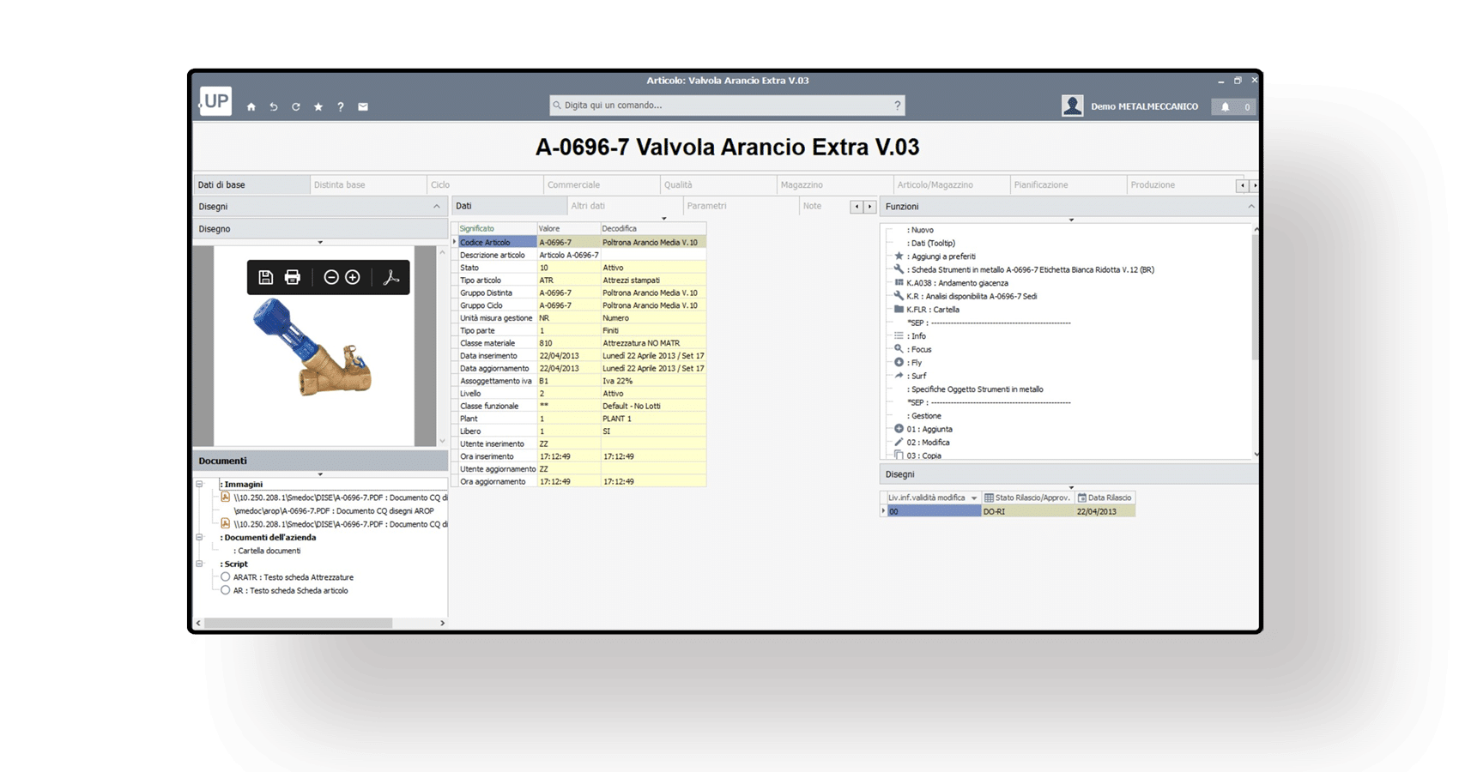Select the AR Testo scheda Scheda articolo option
The width and height of the screenshot is (1465, 772).
(226, 590)
